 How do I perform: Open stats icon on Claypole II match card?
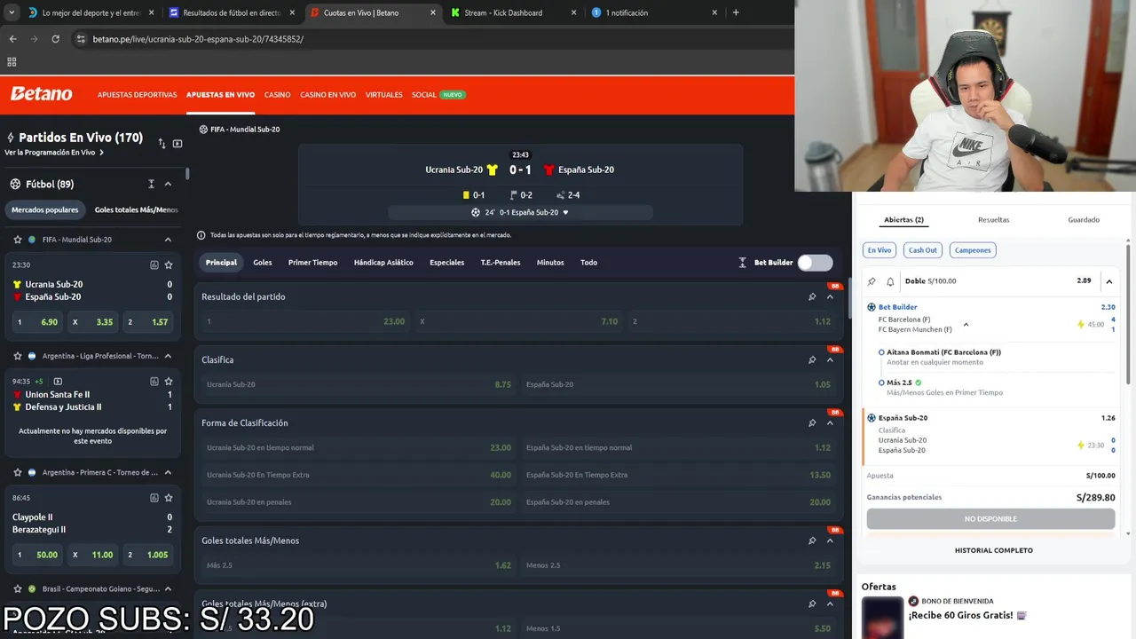coord(154,498)
